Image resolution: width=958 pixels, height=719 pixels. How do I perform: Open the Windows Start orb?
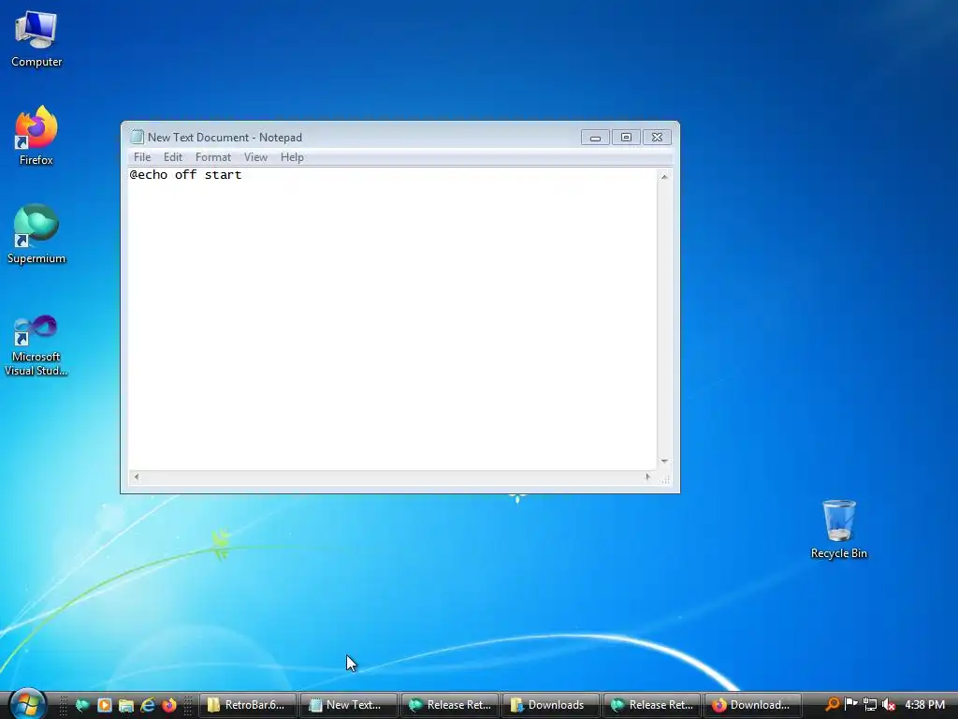[x=27, y=704]
